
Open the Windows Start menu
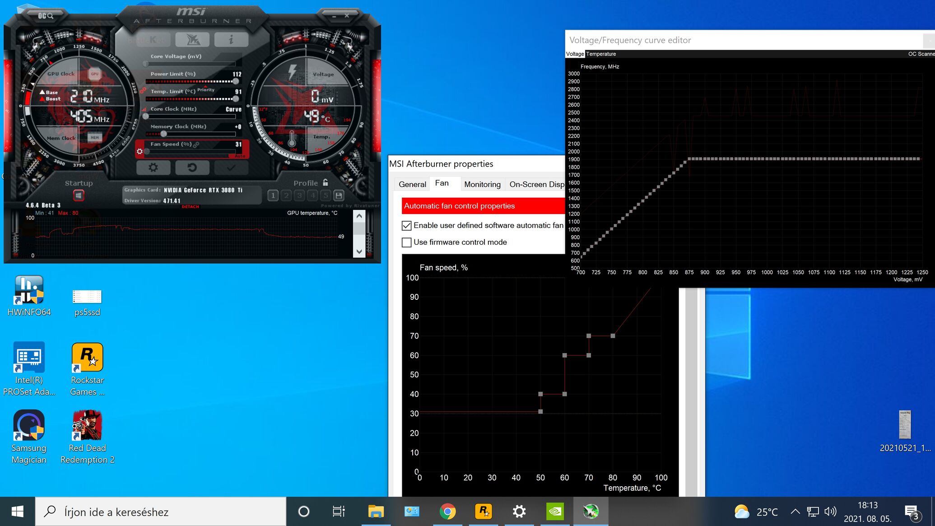(17, 511)
